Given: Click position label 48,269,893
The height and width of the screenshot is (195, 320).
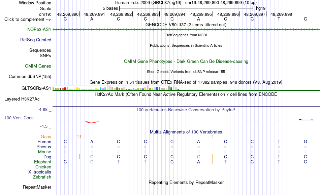Looking at the screenshot, I should [148, 14].
